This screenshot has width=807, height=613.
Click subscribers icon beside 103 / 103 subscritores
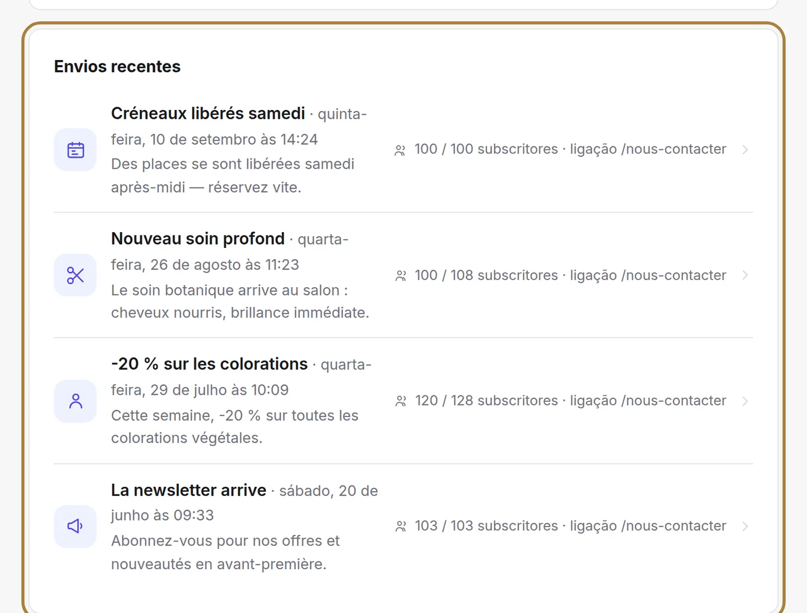tap(400, 527)
